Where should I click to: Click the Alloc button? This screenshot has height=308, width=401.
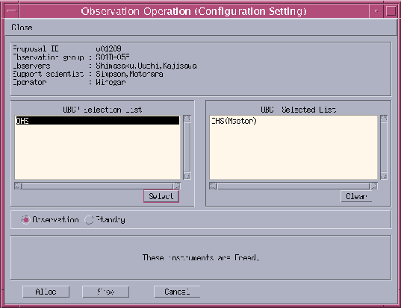pos(46,292)
